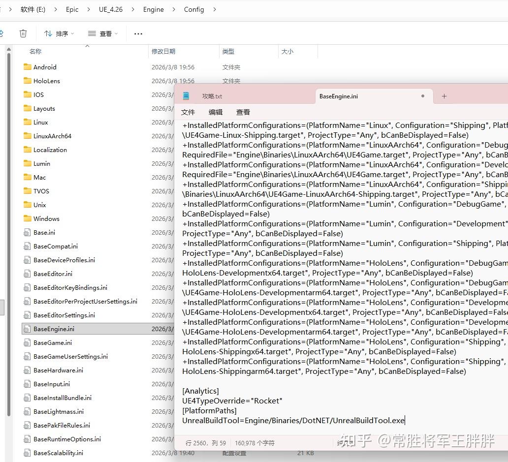Screen dimensions: 508x462
Task: Open the view dropdown in toolbar
Action: [103, 33]
